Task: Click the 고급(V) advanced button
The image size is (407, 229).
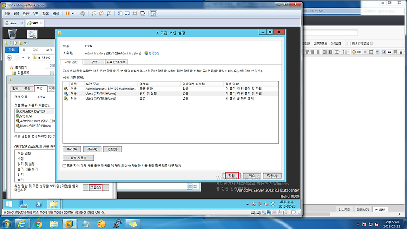Action: [96, 188]
